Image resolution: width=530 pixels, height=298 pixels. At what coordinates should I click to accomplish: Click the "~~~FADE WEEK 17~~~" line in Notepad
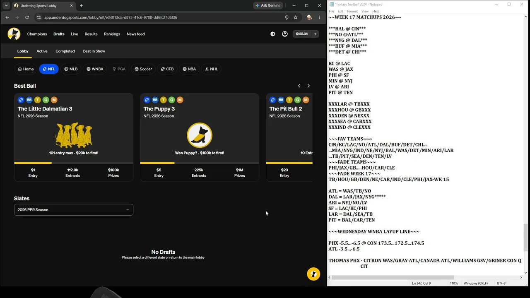pos(354,174)
